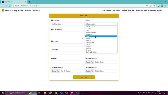
Task: Select Chennai from location list
Action: click(101, 48)
